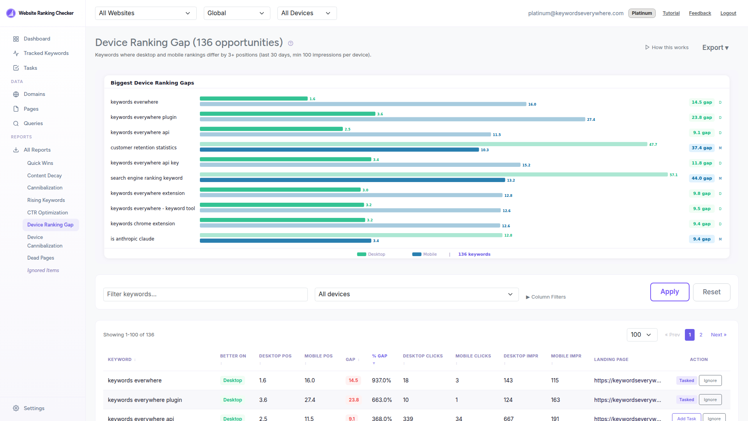Click the Apply button
Screen dimensions: 748x421
coord(670,292)
